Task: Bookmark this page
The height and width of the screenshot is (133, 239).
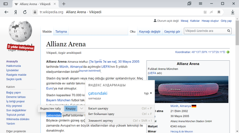Action: coord(219,12)
